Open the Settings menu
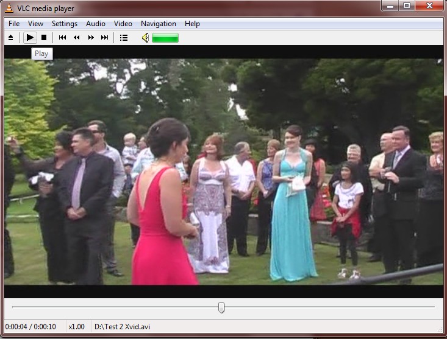The width and height of the screenshot is (447, 339). tap(65, 24)
